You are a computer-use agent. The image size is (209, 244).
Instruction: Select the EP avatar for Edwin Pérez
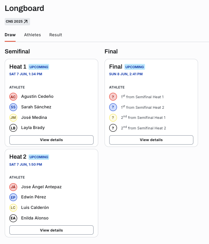tap(13, 197)
